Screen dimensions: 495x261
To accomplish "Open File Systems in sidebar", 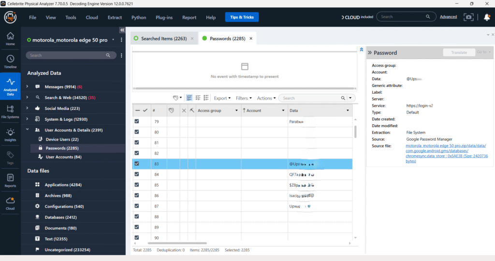I will (x=10, y=112).
